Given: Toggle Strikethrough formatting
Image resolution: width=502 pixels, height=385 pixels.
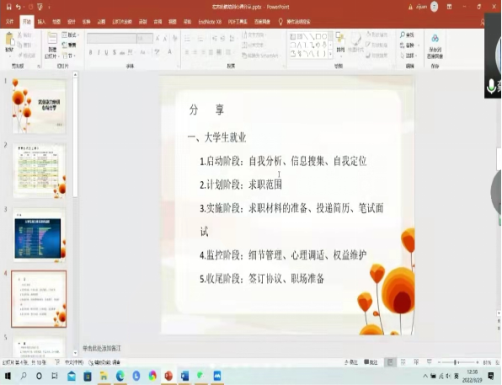Looking at the screenshot, I should pos(122,52).
